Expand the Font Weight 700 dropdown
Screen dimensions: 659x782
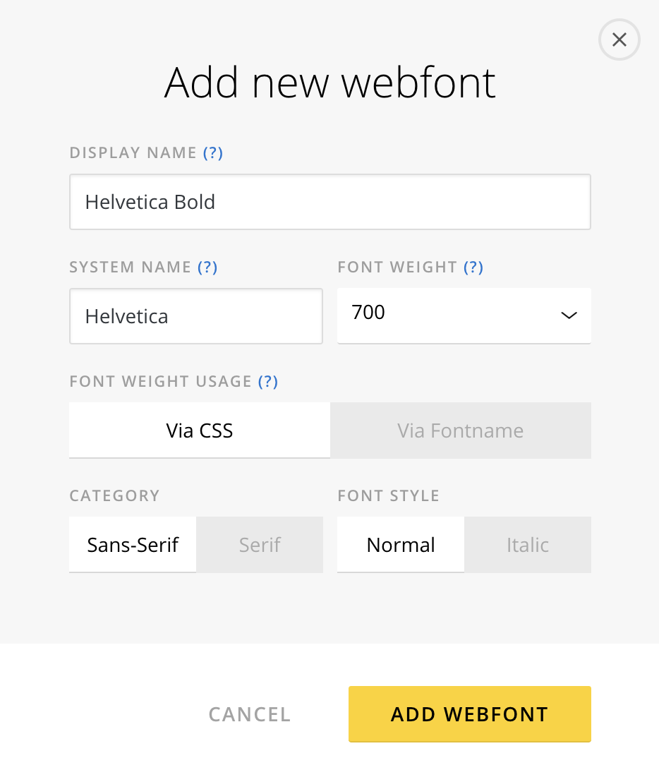coord(464,315)
